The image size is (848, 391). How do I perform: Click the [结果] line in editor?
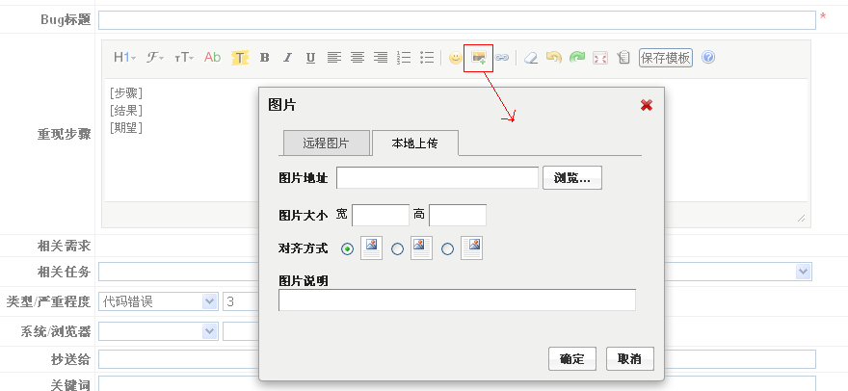point(126,111)
